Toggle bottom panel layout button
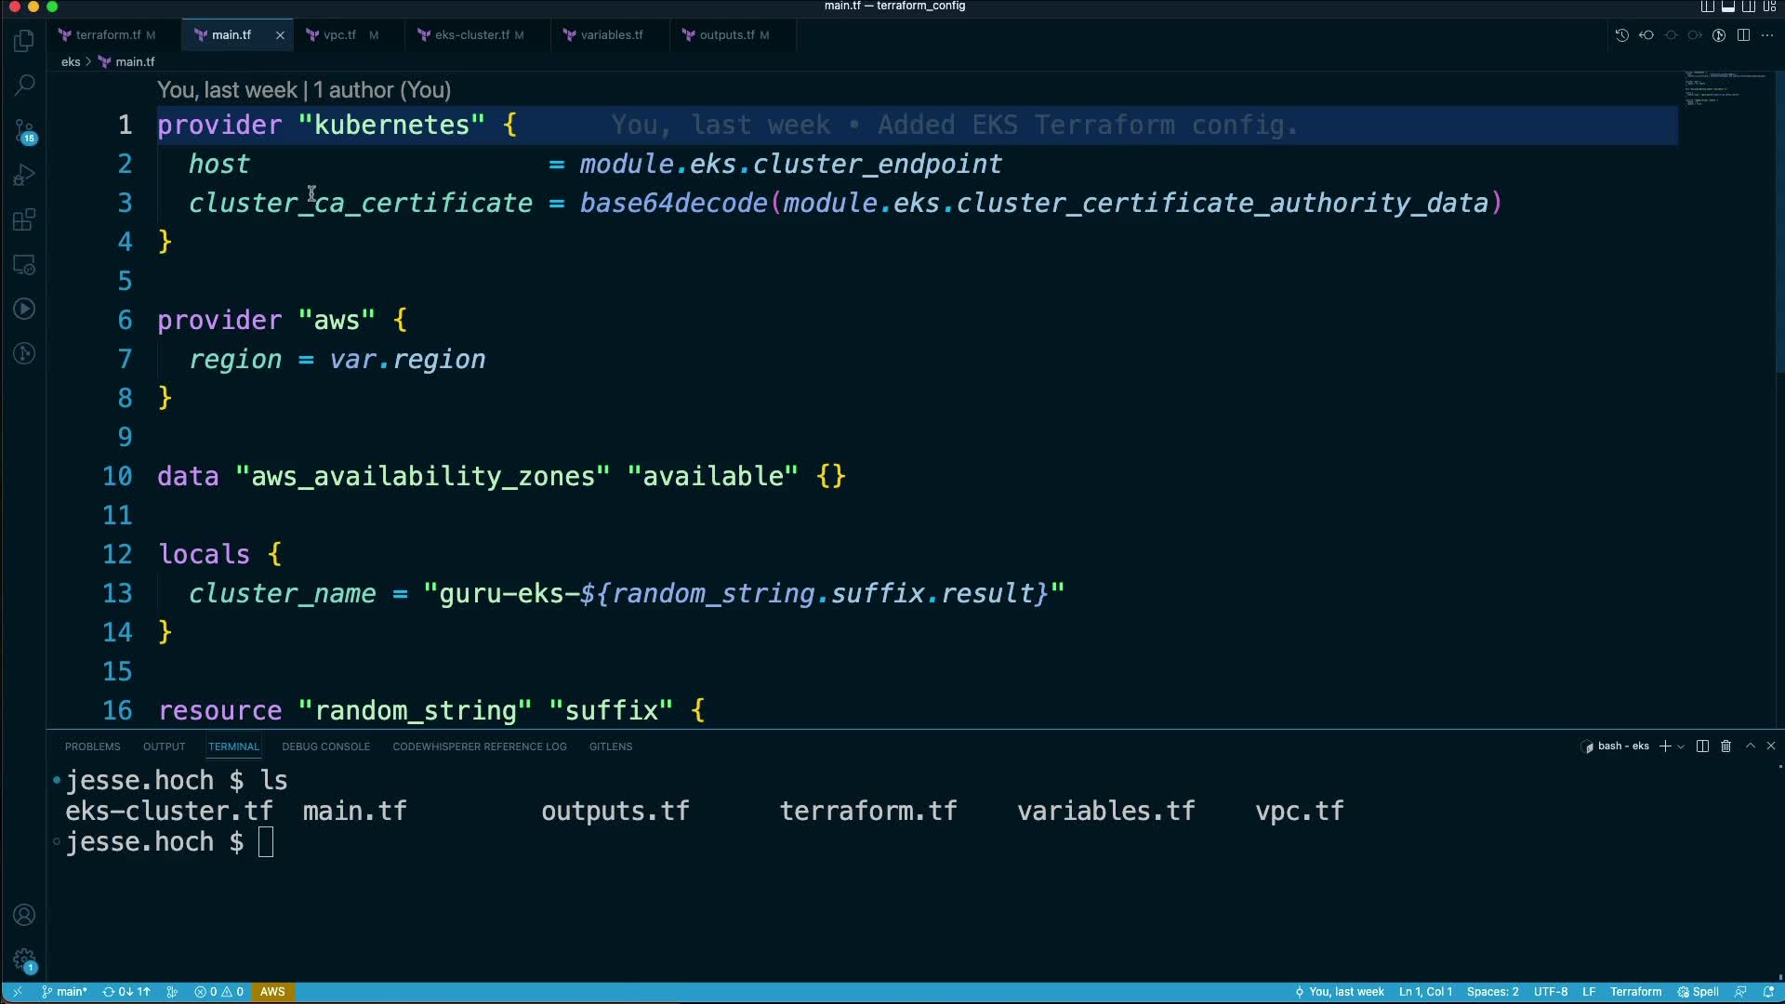Image resolution: width=1785 pixels, height=1004 pixels. [1727, 7]
